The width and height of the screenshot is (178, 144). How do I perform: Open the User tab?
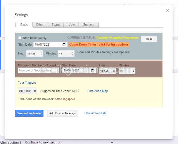coord(72,24)
